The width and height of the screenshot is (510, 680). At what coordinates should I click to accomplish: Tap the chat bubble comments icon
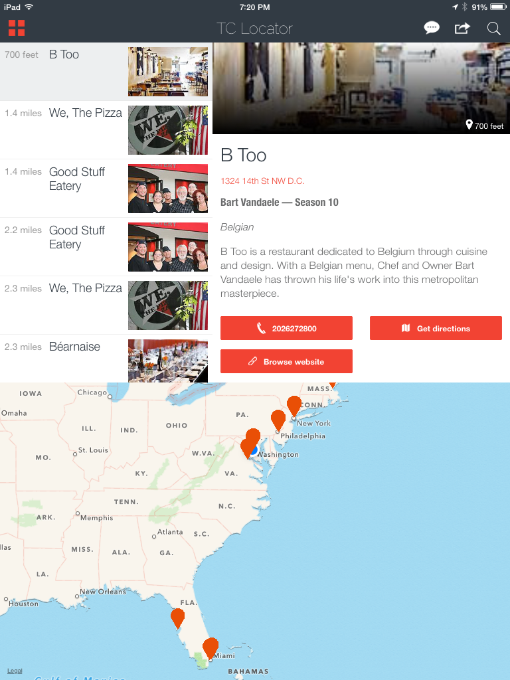[432, 28]
